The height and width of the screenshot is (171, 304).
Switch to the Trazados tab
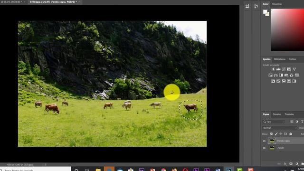[289, 114]
